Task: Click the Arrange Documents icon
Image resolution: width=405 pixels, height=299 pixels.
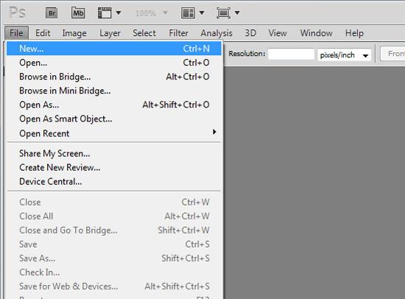Action: [188, 13]
